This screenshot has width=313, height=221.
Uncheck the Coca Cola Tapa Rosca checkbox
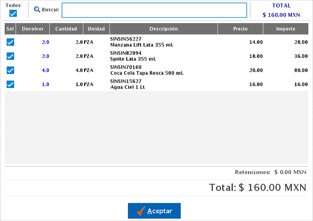10,70
